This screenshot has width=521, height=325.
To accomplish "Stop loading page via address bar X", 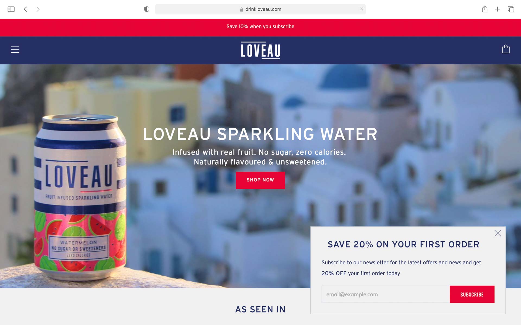I will point(361,9).
